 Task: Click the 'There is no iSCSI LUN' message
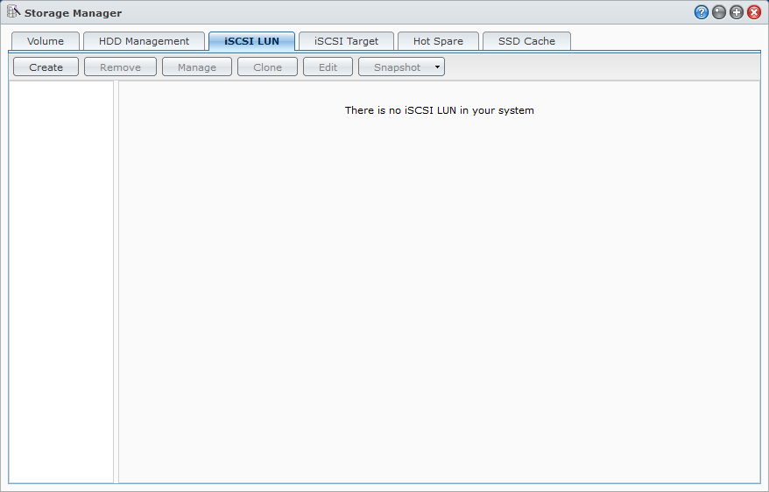(439, 110)
